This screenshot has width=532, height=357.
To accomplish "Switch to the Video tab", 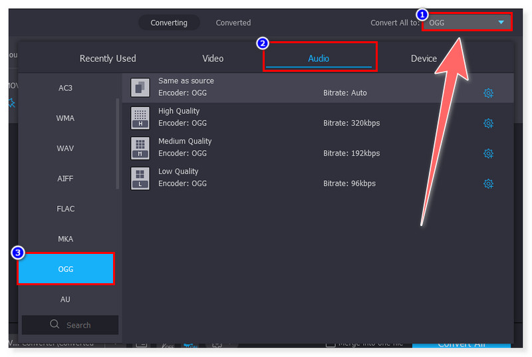I will [213, 59].
